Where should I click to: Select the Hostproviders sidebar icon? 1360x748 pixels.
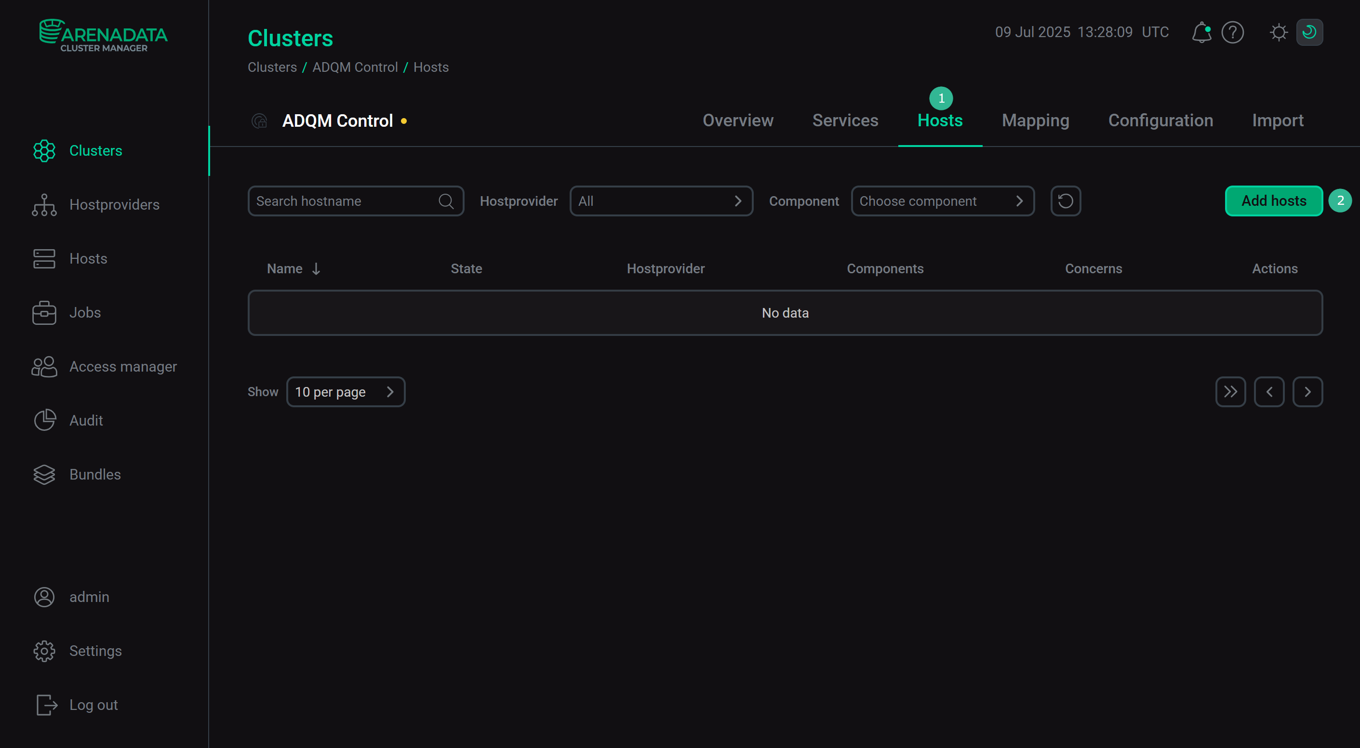[44, 205]
